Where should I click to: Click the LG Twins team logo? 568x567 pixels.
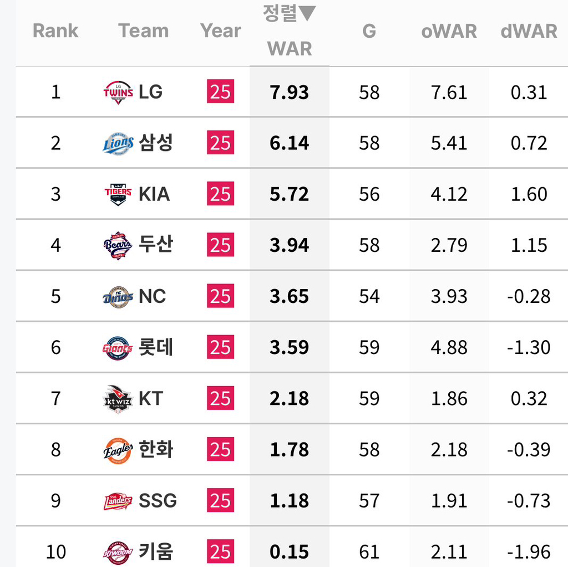(118, 92)
